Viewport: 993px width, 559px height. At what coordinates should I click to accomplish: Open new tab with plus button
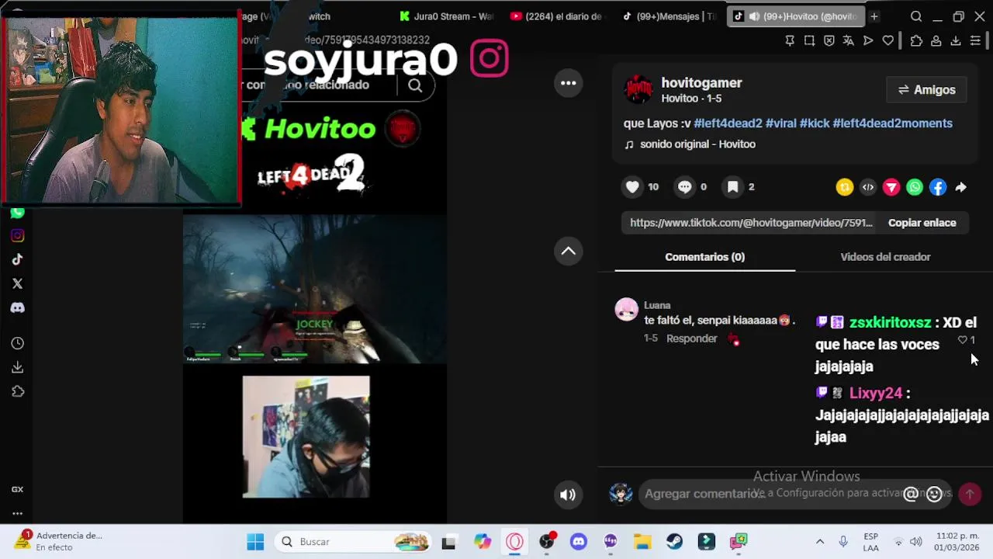click(x=874, y=16)
